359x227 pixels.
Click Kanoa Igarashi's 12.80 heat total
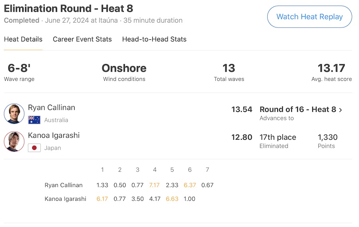(x=242, y=137)
